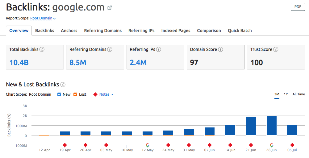Switch chart range to 1Y
The image size is (309, 158).
click(x=286, y=94)
